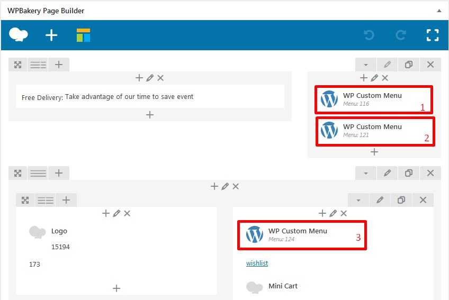Collapse the WPBakery Page Builder metabox
449x300 pixels.
[439, 11]
